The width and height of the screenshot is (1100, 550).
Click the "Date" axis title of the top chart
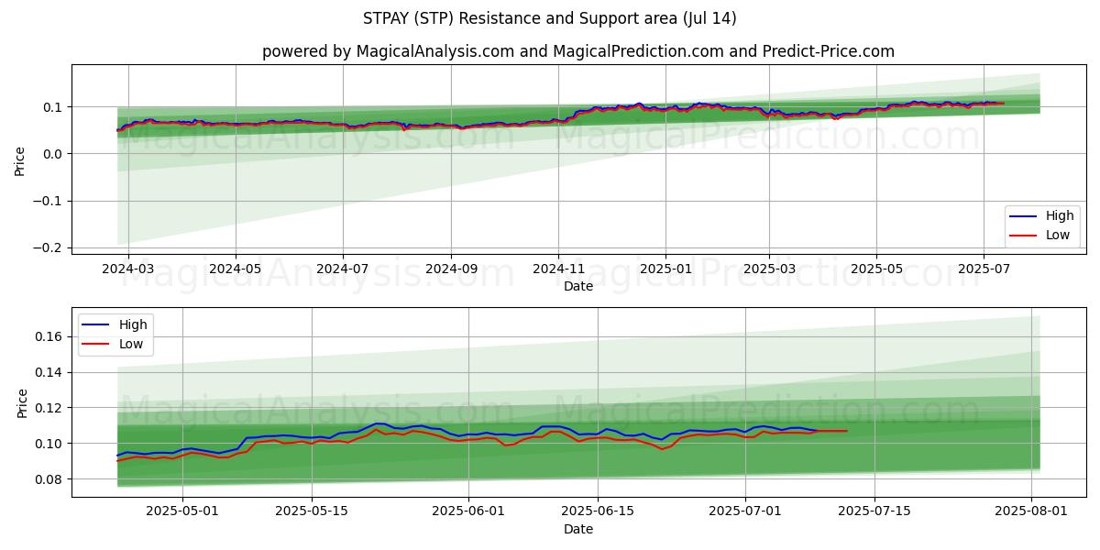578,286
